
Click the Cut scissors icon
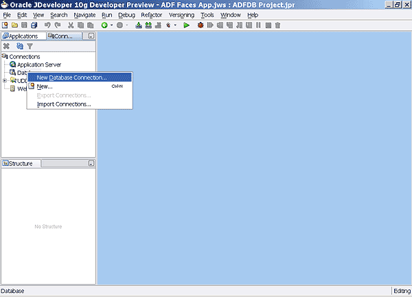tap(71, 25)
